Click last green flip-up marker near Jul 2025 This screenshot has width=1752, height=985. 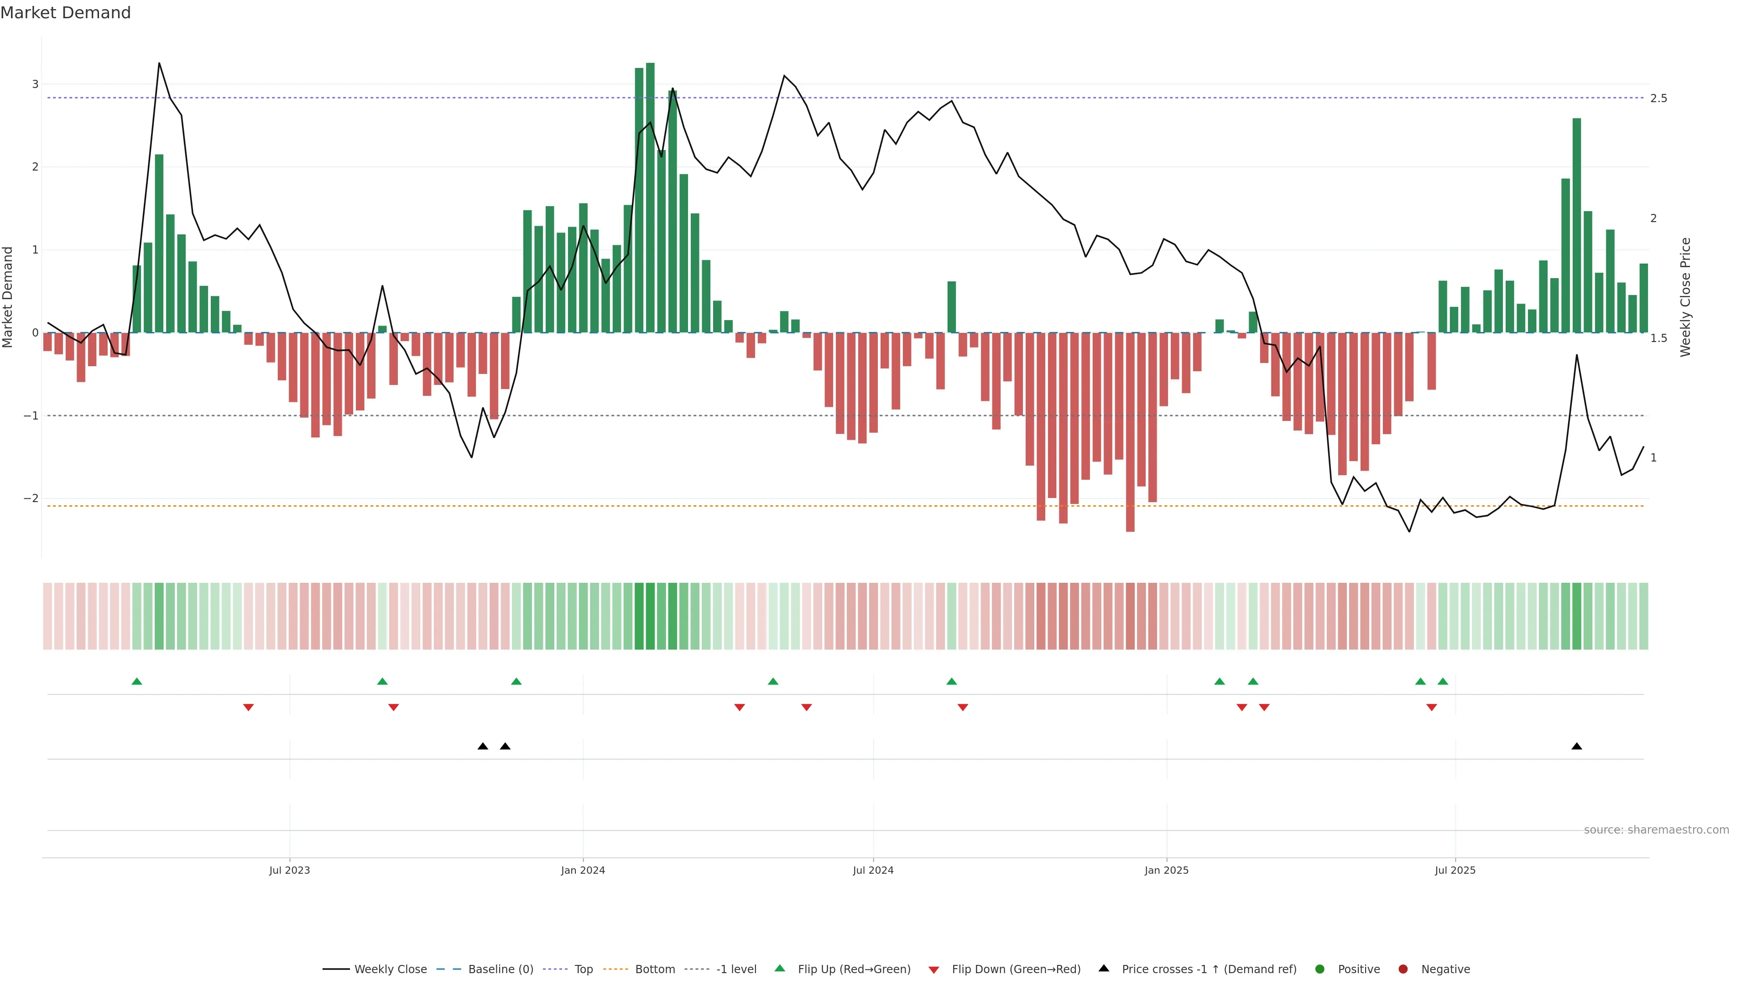(x=1443, y=681)
